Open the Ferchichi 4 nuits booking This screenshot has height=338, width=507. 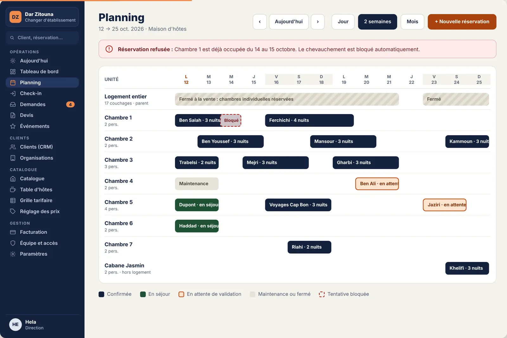coord(309,120)
